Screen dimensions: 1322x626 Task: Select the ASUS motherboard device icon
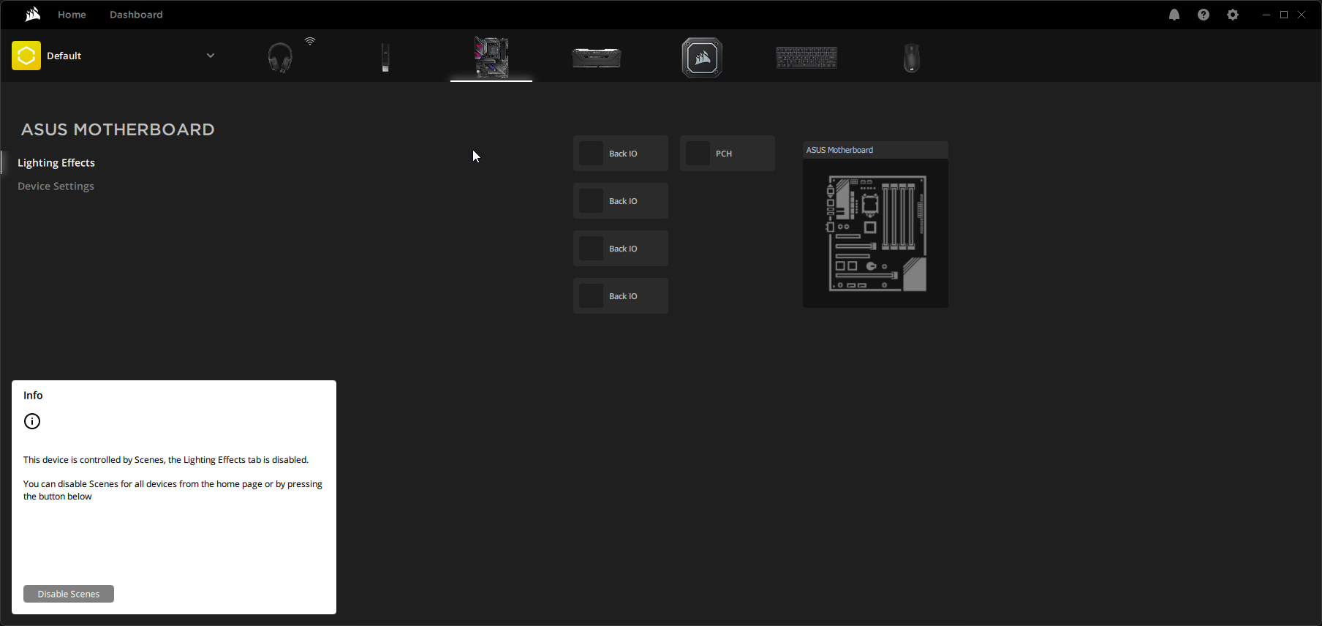[x=491, y=57]
